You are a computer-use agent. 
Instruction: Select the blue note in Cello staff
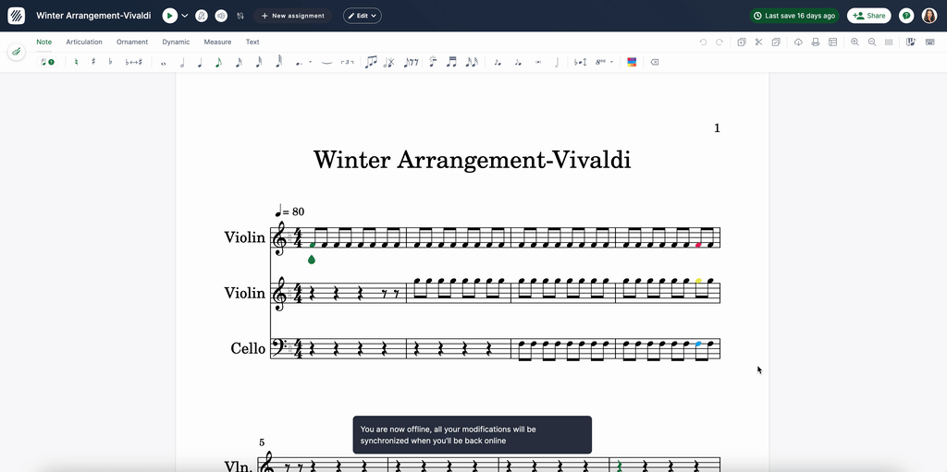[699, 344]
